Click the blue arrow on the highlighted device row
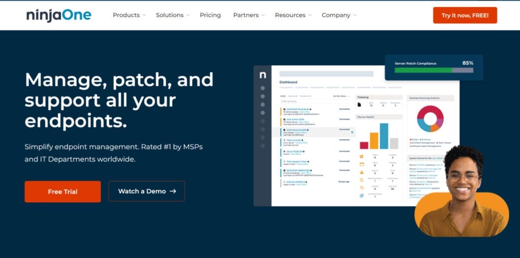Image resolution: width=520 pixels, height=258 pixels. pos(352,132)
